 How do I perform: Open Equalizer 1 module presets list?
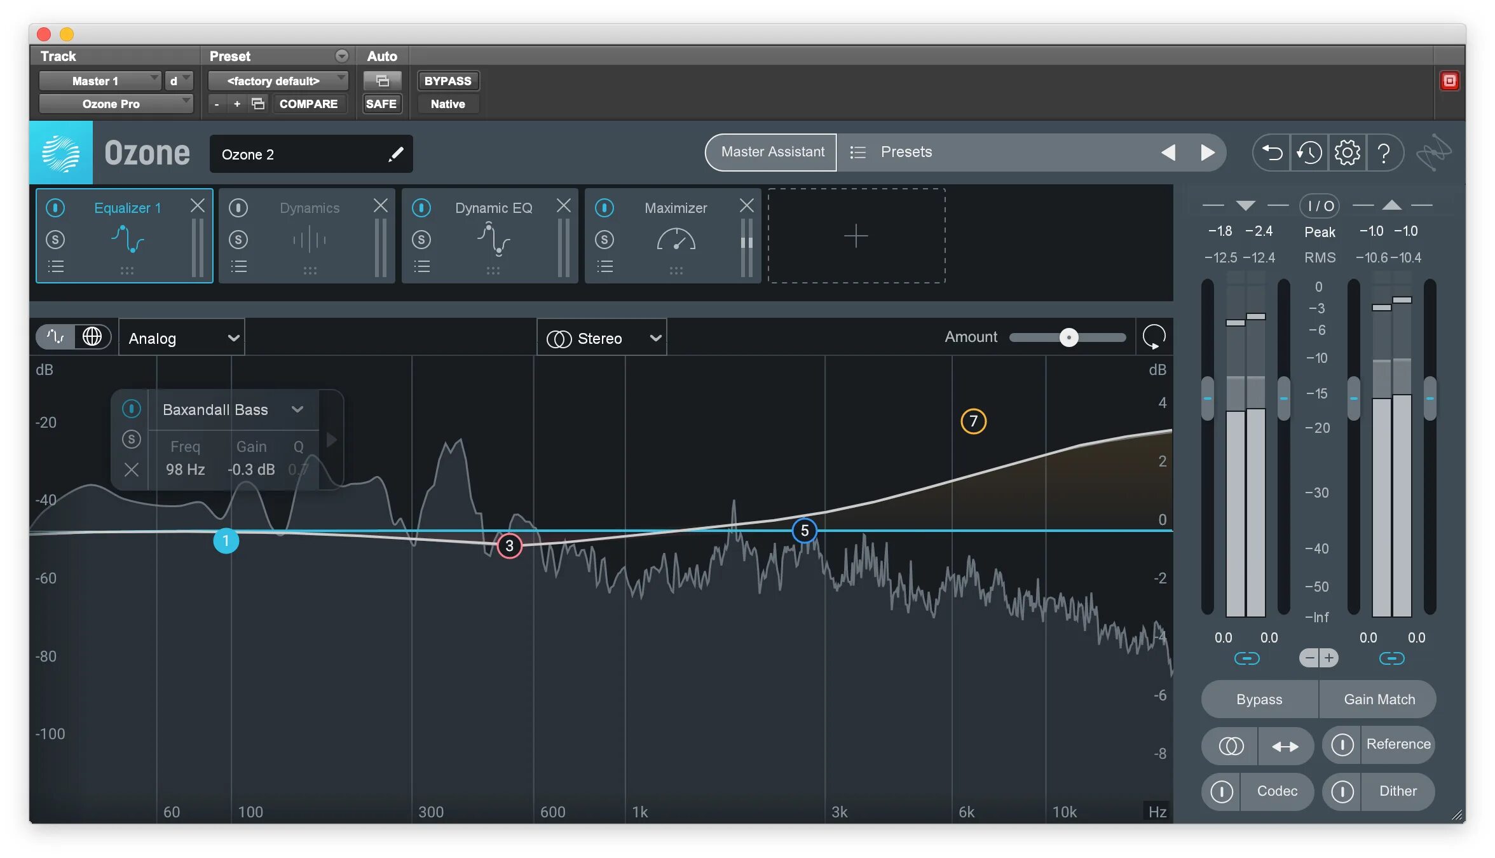(56, 266)
